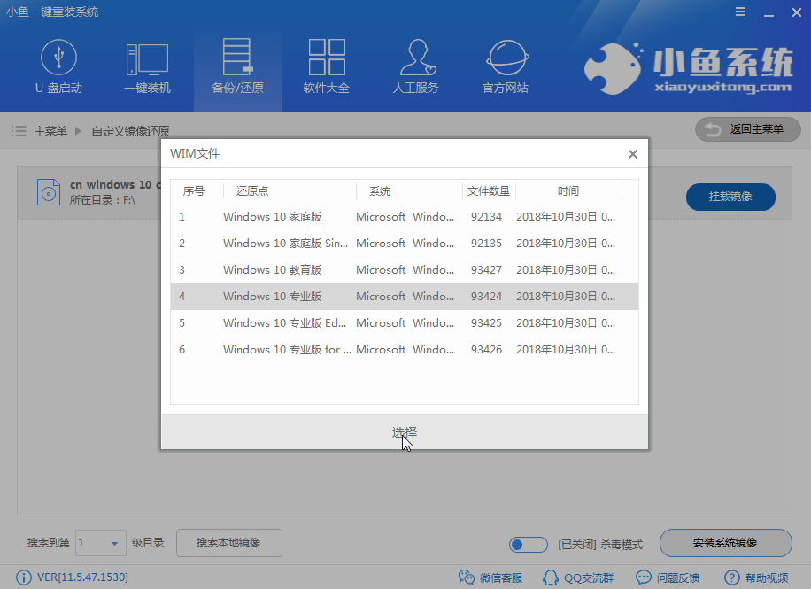Confirm with the 选择 button
This screenshot has height=589, width=811.
tap(405, 430)
